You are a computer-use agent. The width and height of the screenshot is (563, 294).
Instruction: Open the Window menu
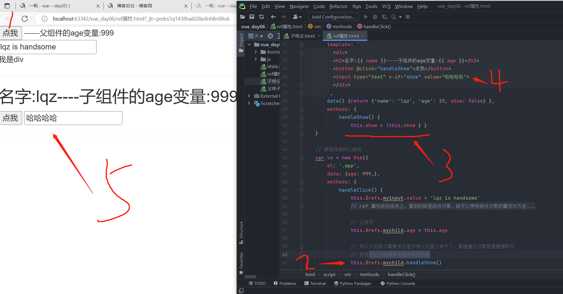coord(404,6)
